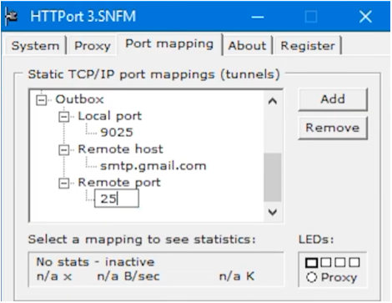Click the second LED square
This screenshot has width=392, height=303.
326,262
